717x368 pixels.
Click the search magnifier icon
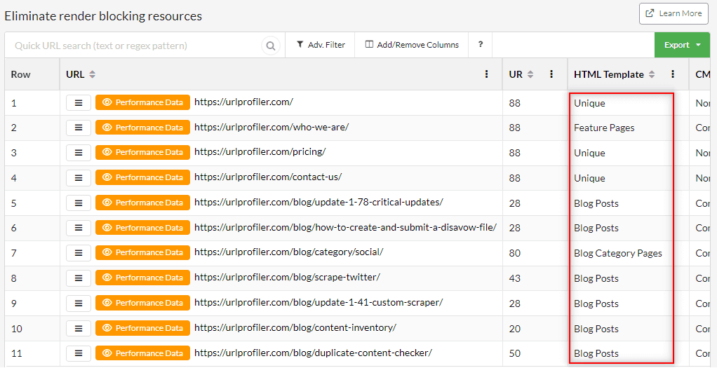click(x=271, y=46)
